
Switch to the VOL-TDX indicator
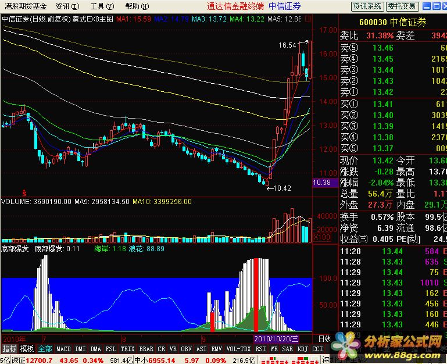point(238,349)
